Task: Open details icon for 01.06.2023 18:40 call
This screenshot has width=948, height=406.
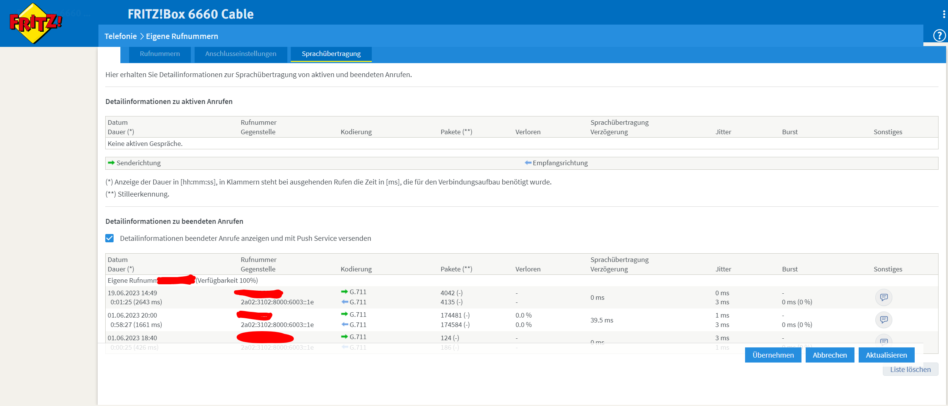Action: tap(884, 339)
